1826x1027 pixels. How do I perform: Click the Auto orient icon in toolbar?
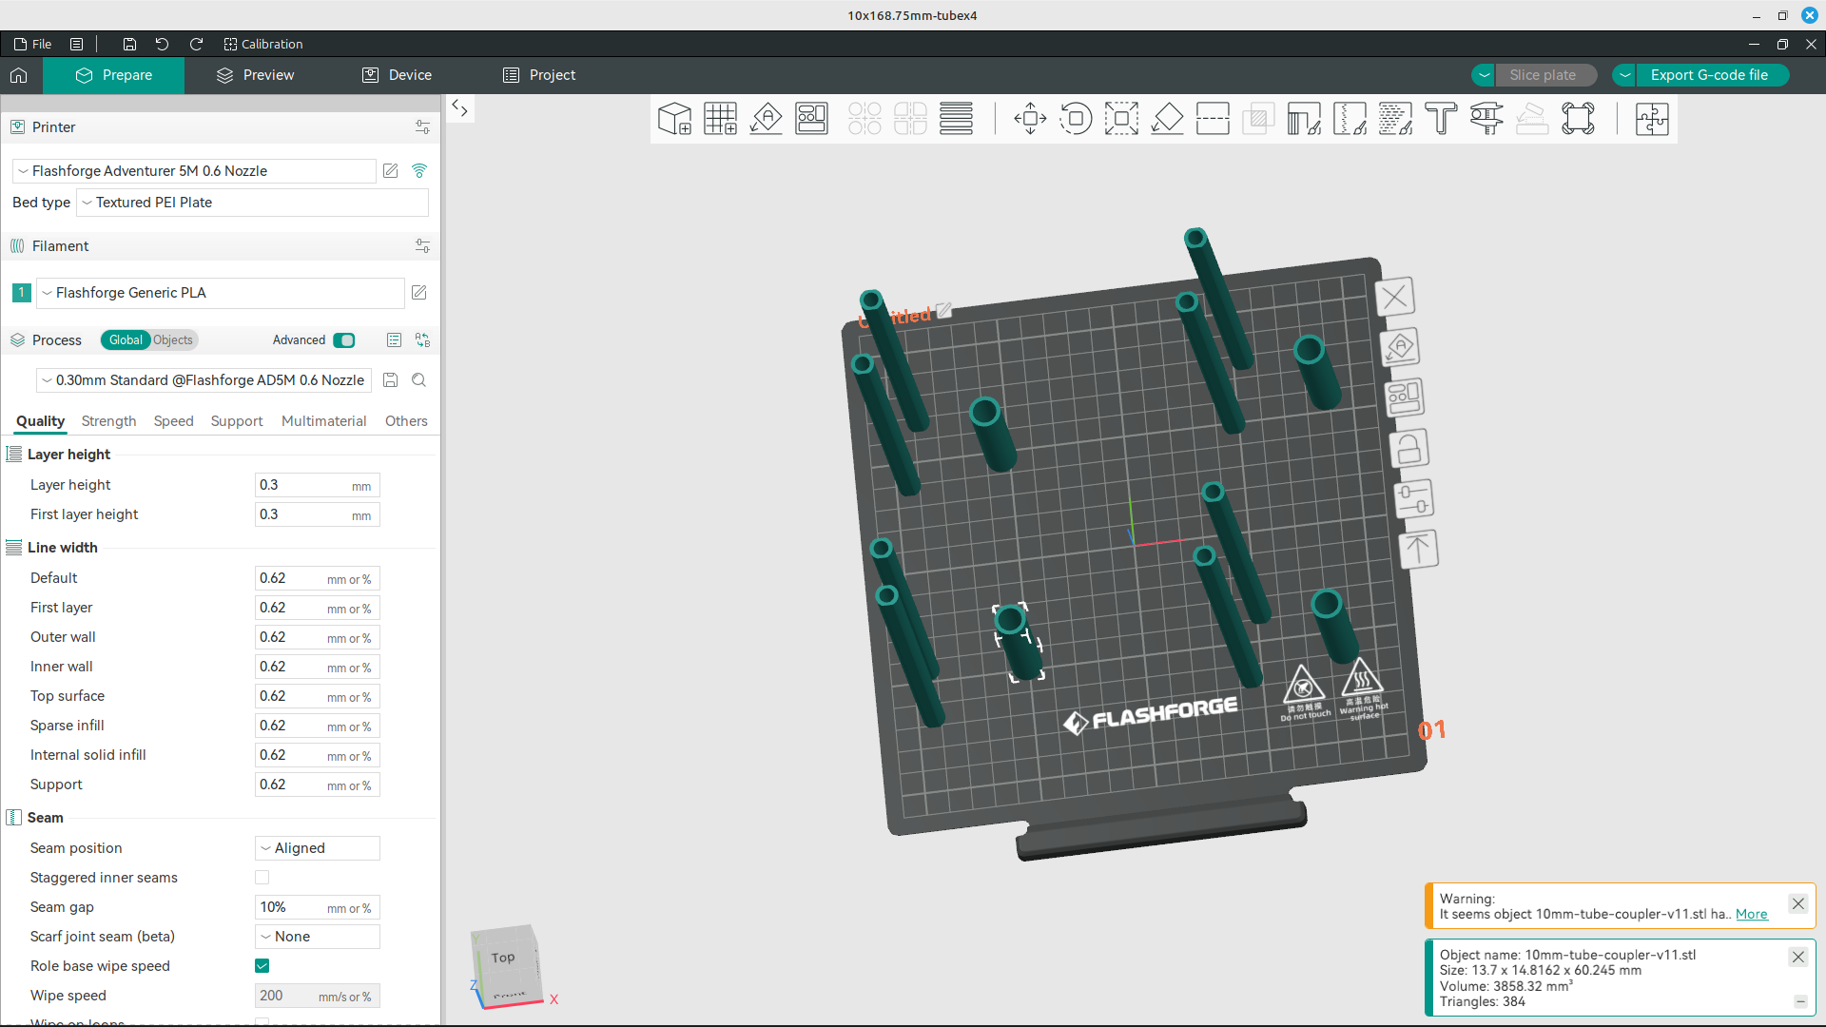[766, 119]
